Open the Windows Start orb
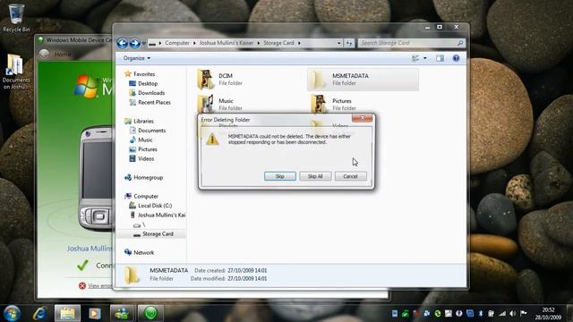 (x=12, y=313)
